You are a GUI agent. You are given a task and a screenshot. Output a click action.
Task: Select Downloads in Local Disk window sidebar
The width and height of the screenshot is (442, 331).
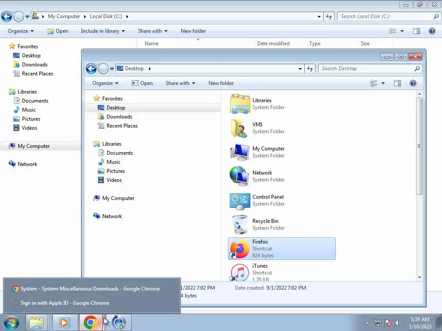35,65
